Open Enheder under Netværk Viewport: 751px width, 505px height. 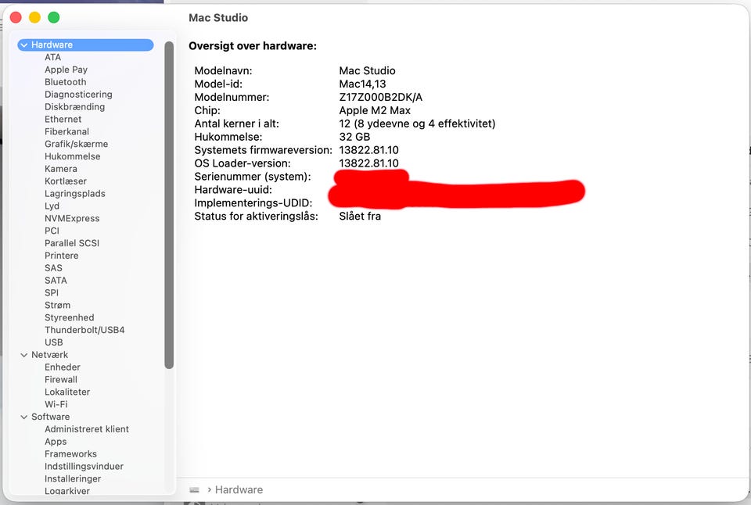coord(63,367)
